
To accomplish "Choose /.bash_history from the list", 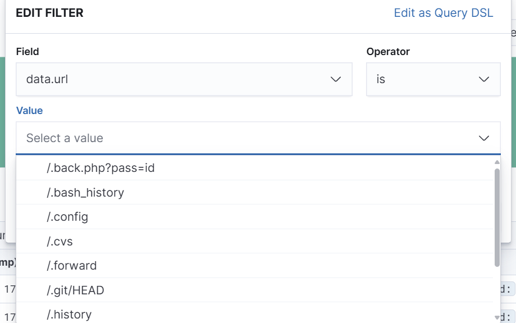I will coord(85,193).
